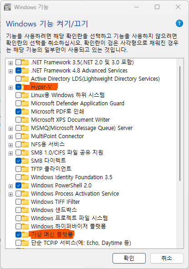Viewport: 189px width, 269px height.
Task: Check Microsoft Defender Application Guard
Action: (x=18, y=103)
